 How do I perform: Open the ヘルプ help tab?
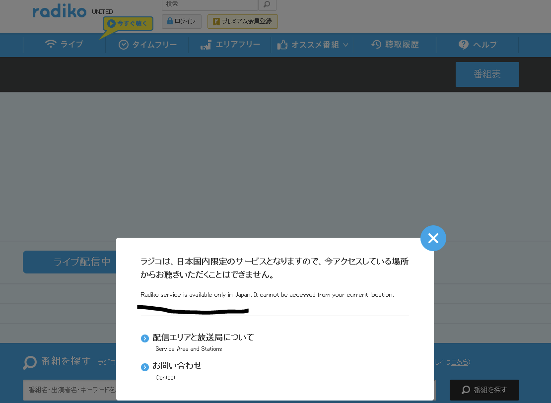pyautogui.click(x=477, y=45)
